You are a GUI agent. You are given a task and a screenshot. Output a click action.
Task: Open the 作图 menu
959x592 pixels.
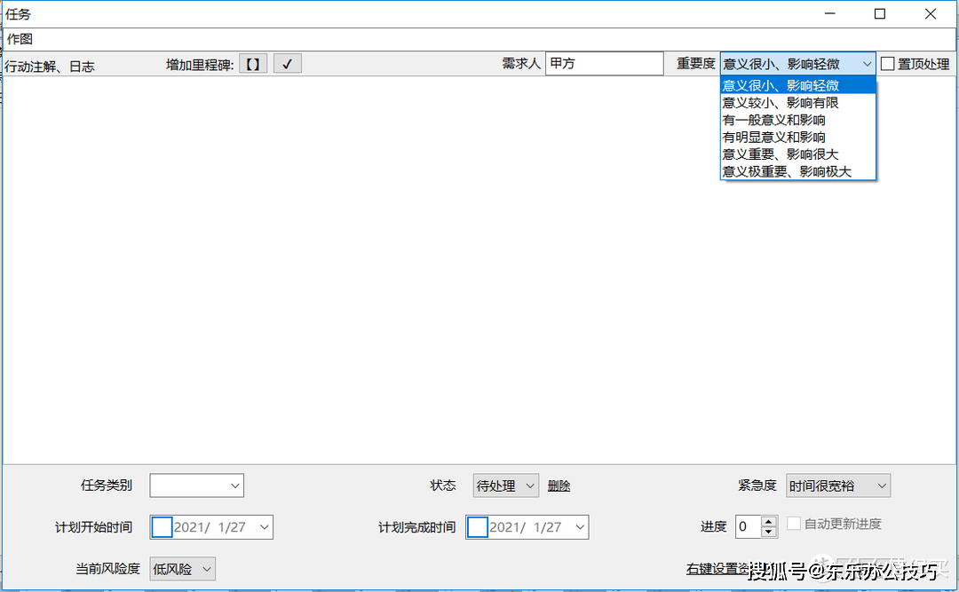(20, 39)
